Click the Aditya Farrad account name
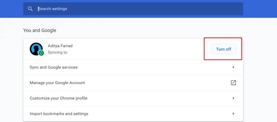The height and width of the screenshot is (122, 277). (60, 46)
